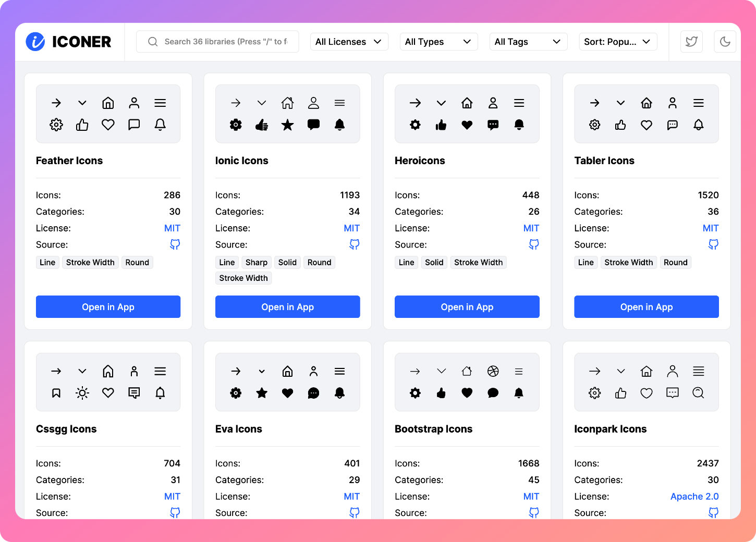
Task: Select the Stroke Width tag on Ionic Icons
Action: click(243, 278)
